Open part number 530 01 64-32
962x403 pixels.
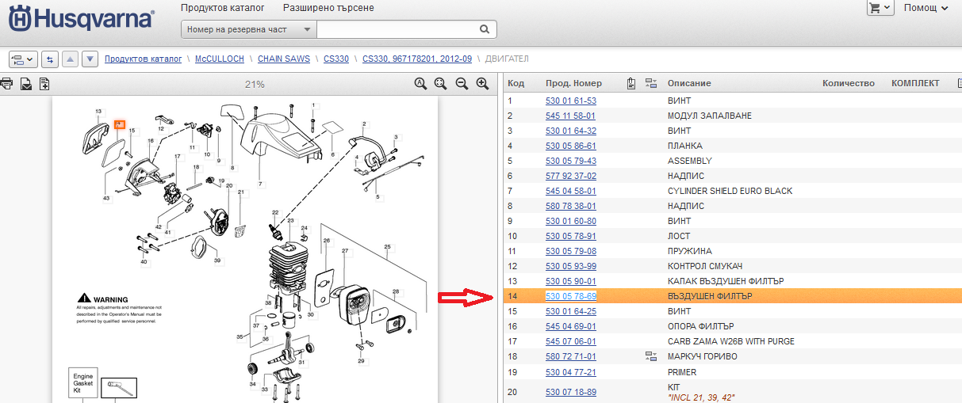(571, 131)
